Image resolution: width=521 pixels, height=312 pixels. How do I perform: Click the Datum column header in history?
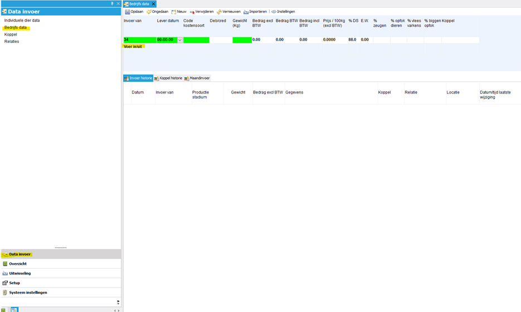point(138,92)
